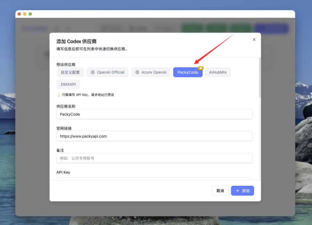Click the star badge on the PackyCode preset
This screenshot has height=225, width=312.
tap(201, 68)
